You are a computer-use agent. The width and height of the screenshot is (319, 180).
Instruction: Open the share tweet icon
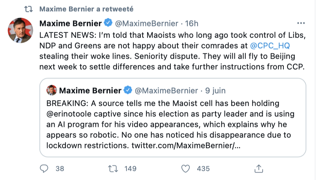click(259, 169)
